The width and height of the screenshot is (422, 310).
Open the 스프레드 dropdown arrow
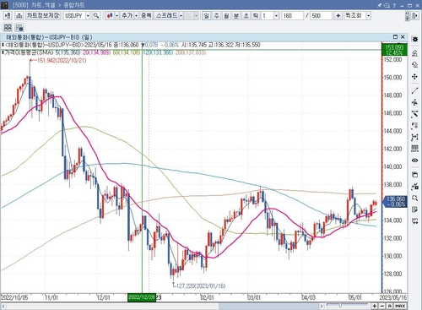point(181,16)
